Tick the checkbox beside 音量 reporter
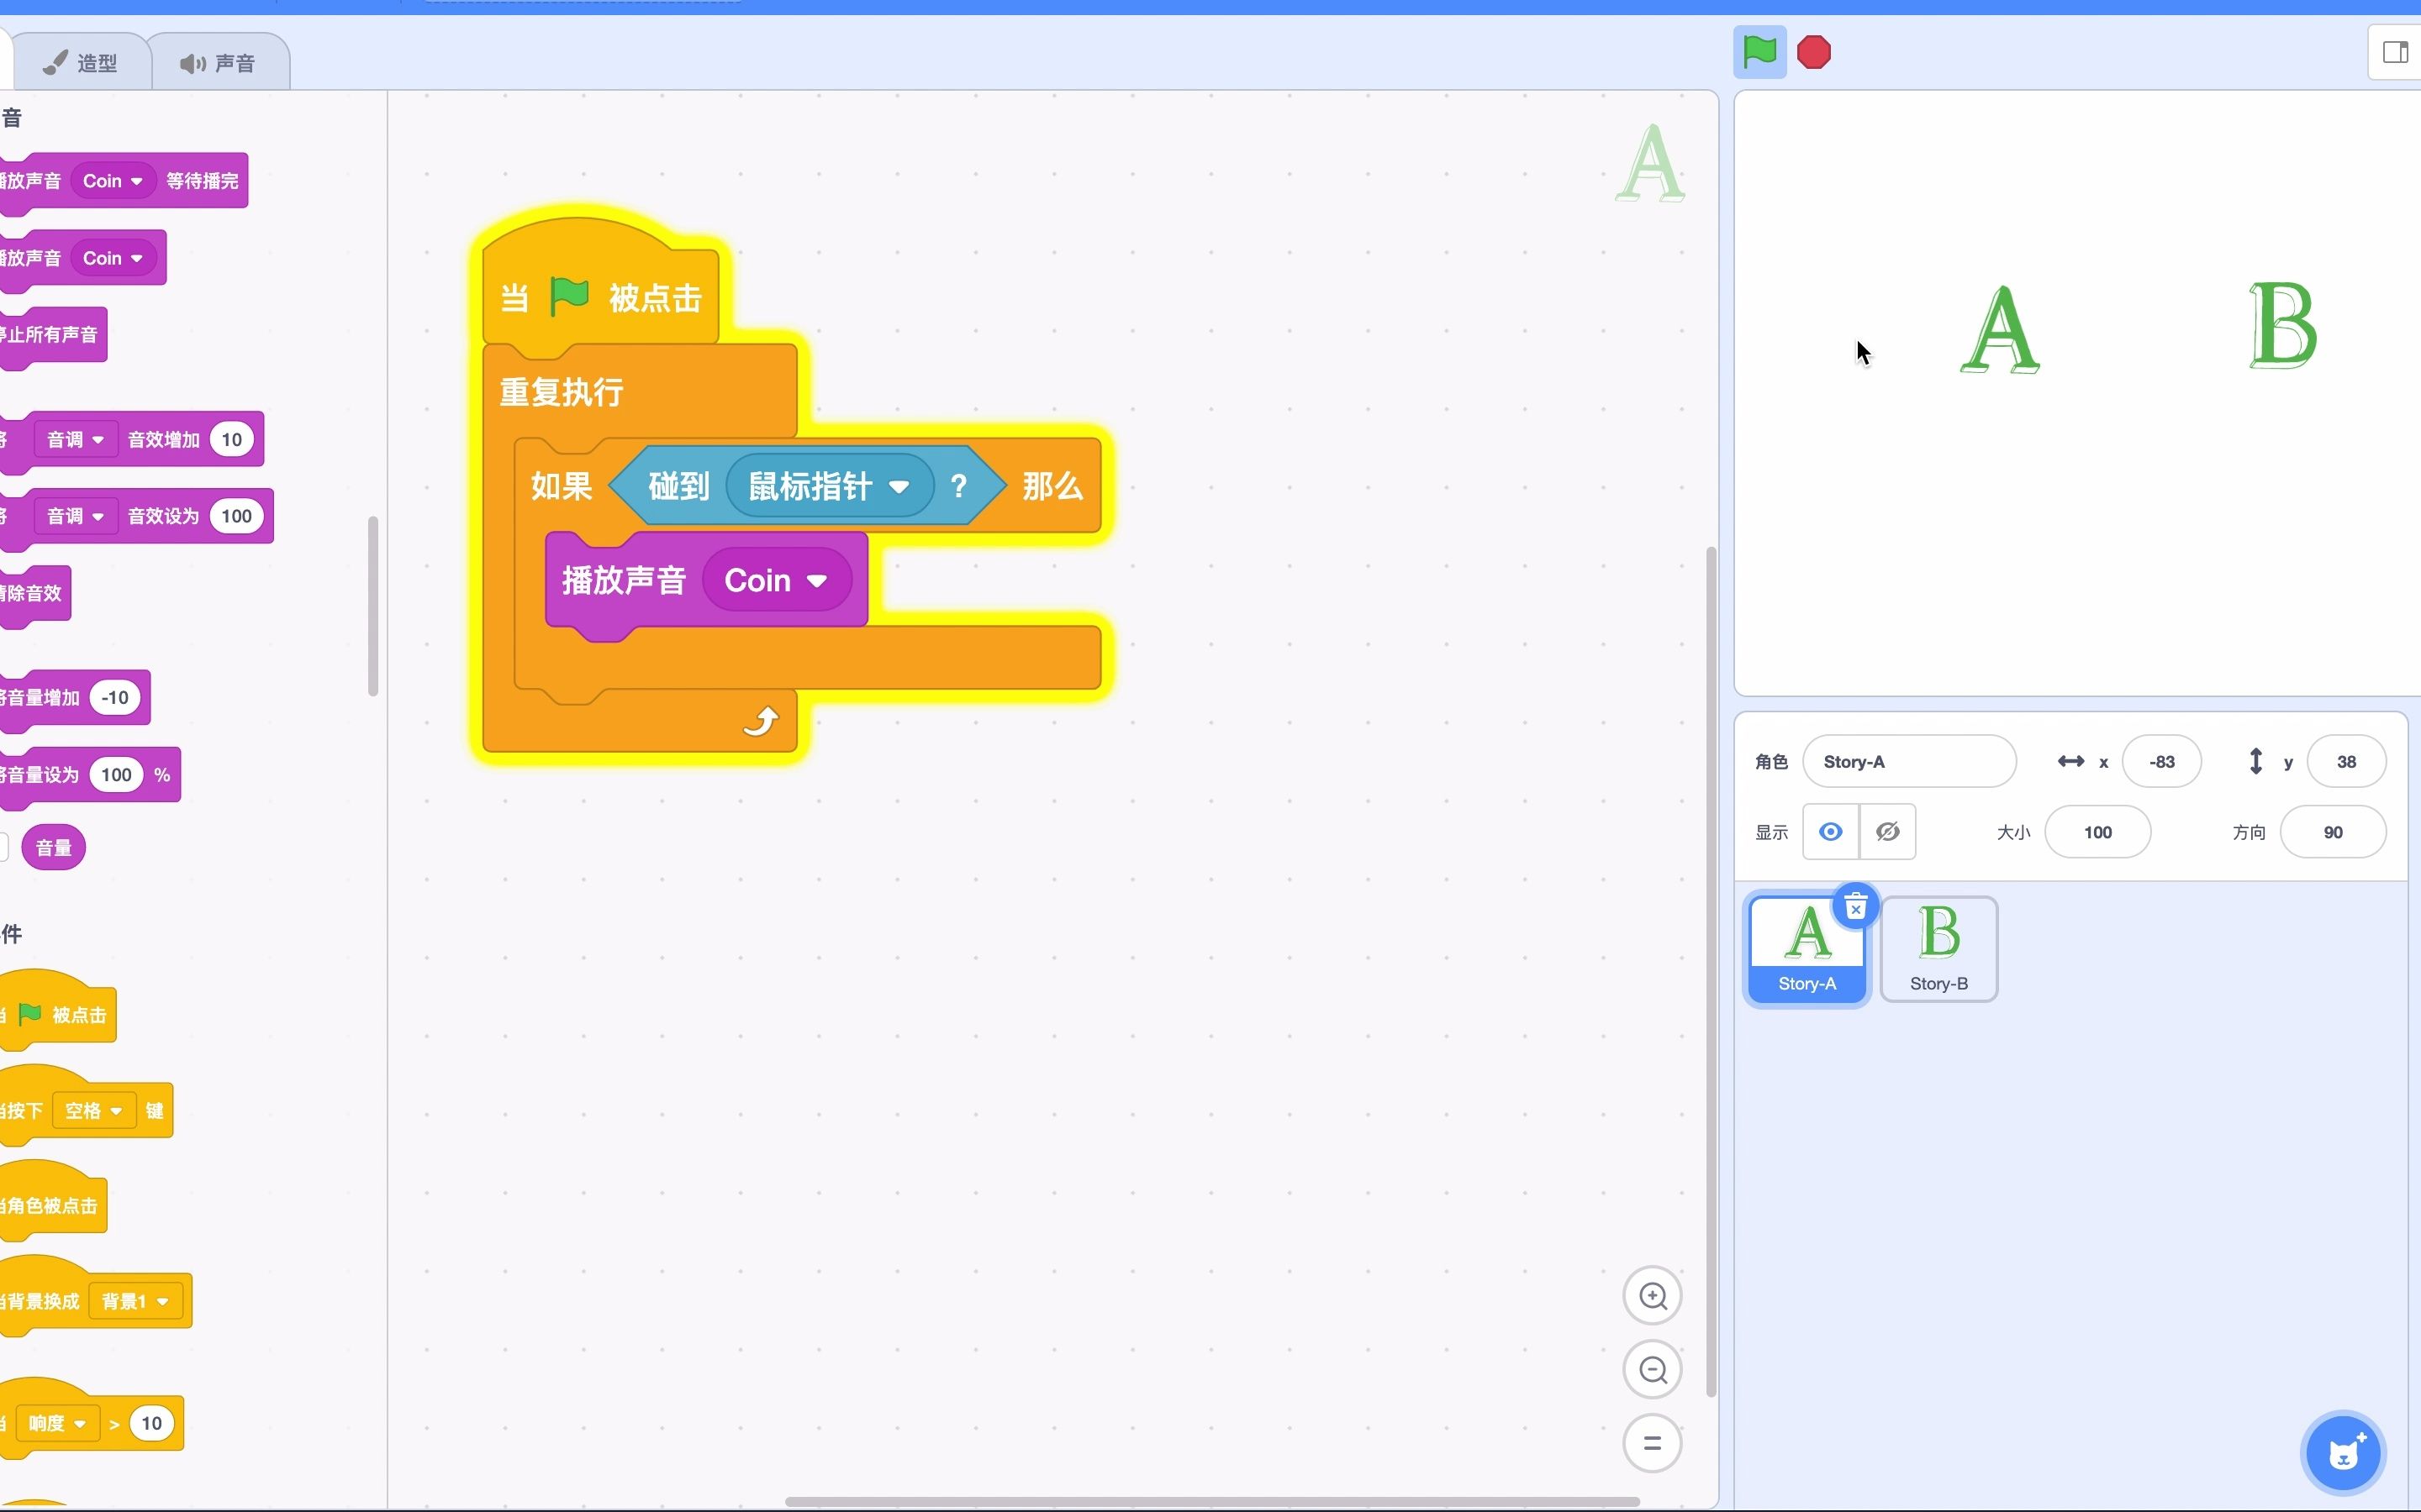Viewport: 2421px width, 1512px height. pyautogui.click(x=3, y=848)
